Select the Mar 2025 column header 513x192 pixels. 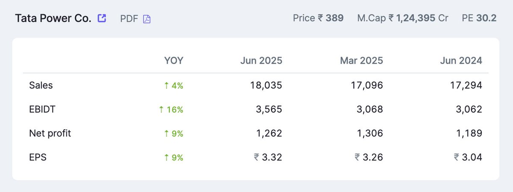[x=362, y=61]
